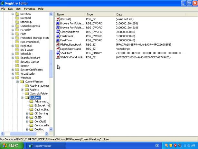Image resolution: width=198 pixels, height=149 pixels.
Task: Click the WebFindBandHook string icon
Action: [58, 57]
